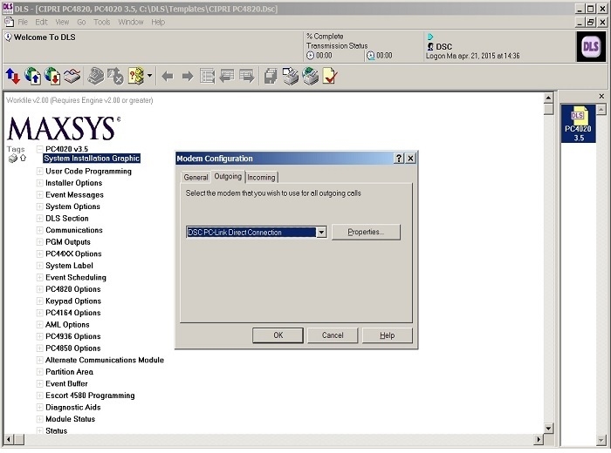
Task: Click OK in Modem Configuration
Action: pyautogui.click(x=278, y=335)
